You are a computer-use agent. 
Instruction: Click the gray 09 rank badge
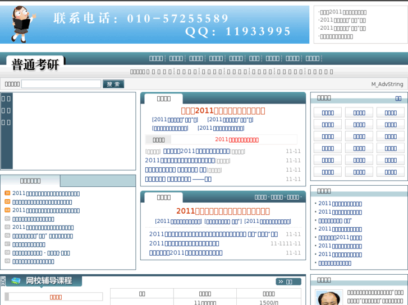coord(7,261)
